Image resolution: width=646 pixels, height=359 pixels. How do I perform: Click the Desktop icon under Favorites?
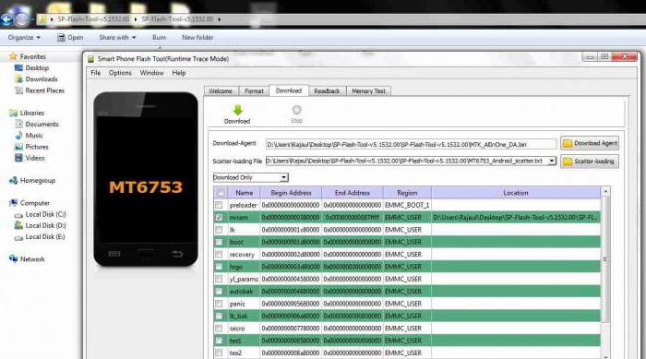coord(18,67)
